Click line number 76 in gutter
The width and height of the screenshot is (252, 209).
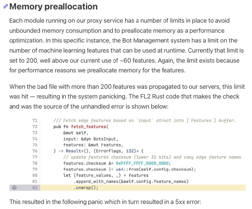(x=35, y=151)
